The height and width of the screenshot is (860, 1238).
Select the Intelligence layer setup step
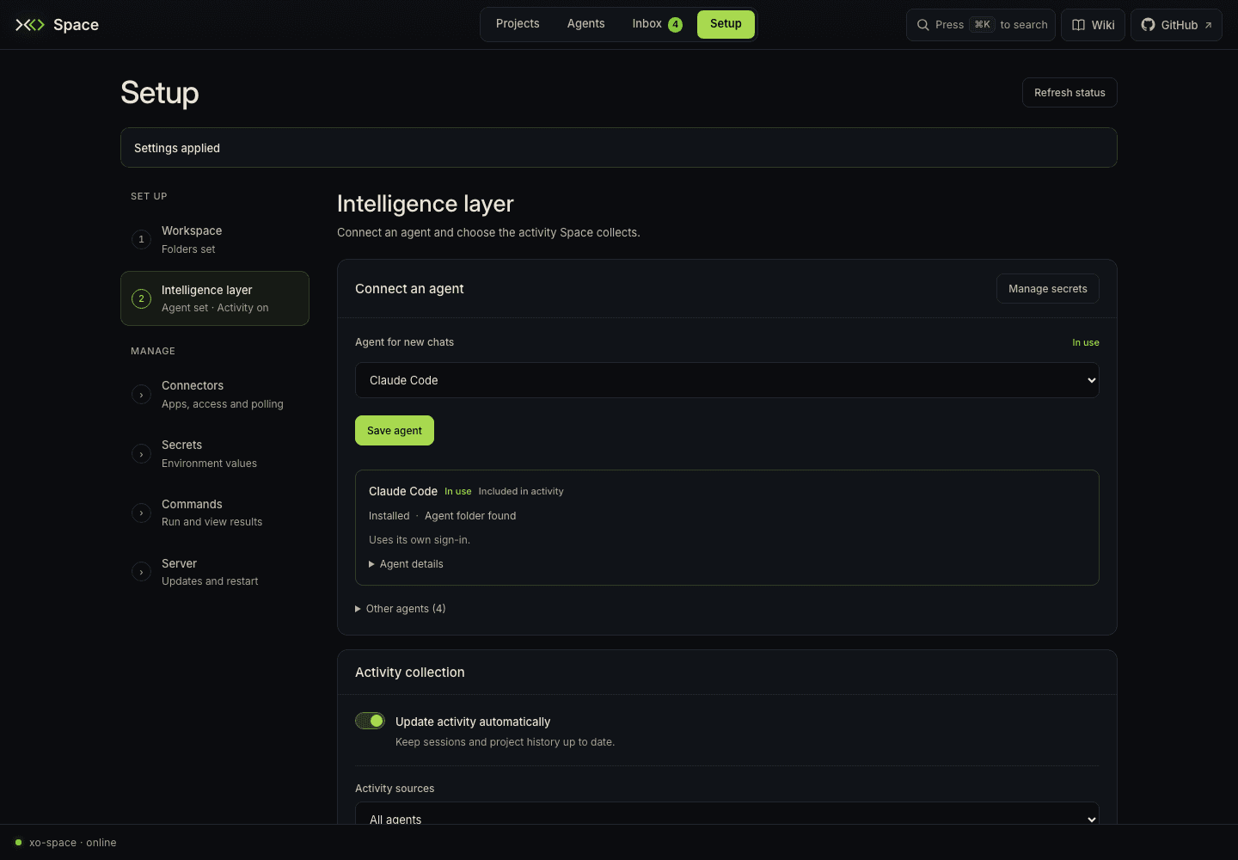(215, 298)
